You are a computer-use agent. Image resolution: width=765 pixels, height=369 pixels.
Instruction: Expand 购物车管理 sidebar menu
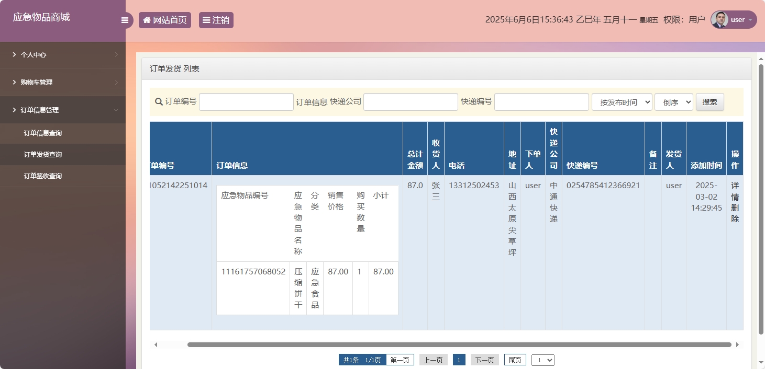coord(63,82)
